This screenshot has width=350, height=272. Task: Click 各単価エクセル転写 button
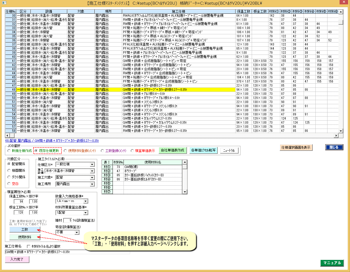pos(203,150)
